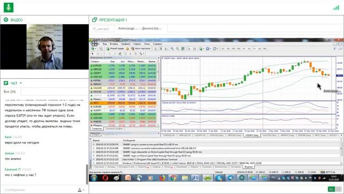Open the EURUSD,Daily chart tab
Viewport: 344px width, 194px height.
tap(217, 135)
